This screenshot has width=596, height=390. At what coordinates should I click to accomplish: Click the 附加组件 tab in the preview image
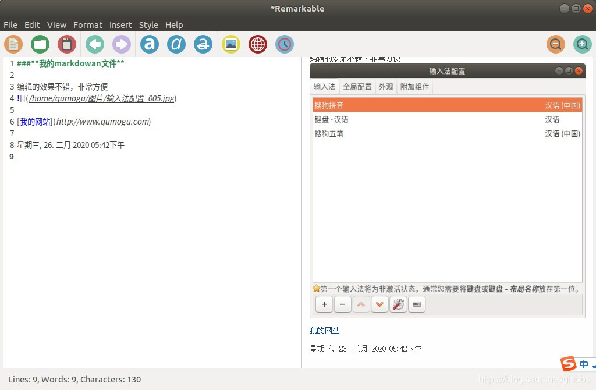414,87
